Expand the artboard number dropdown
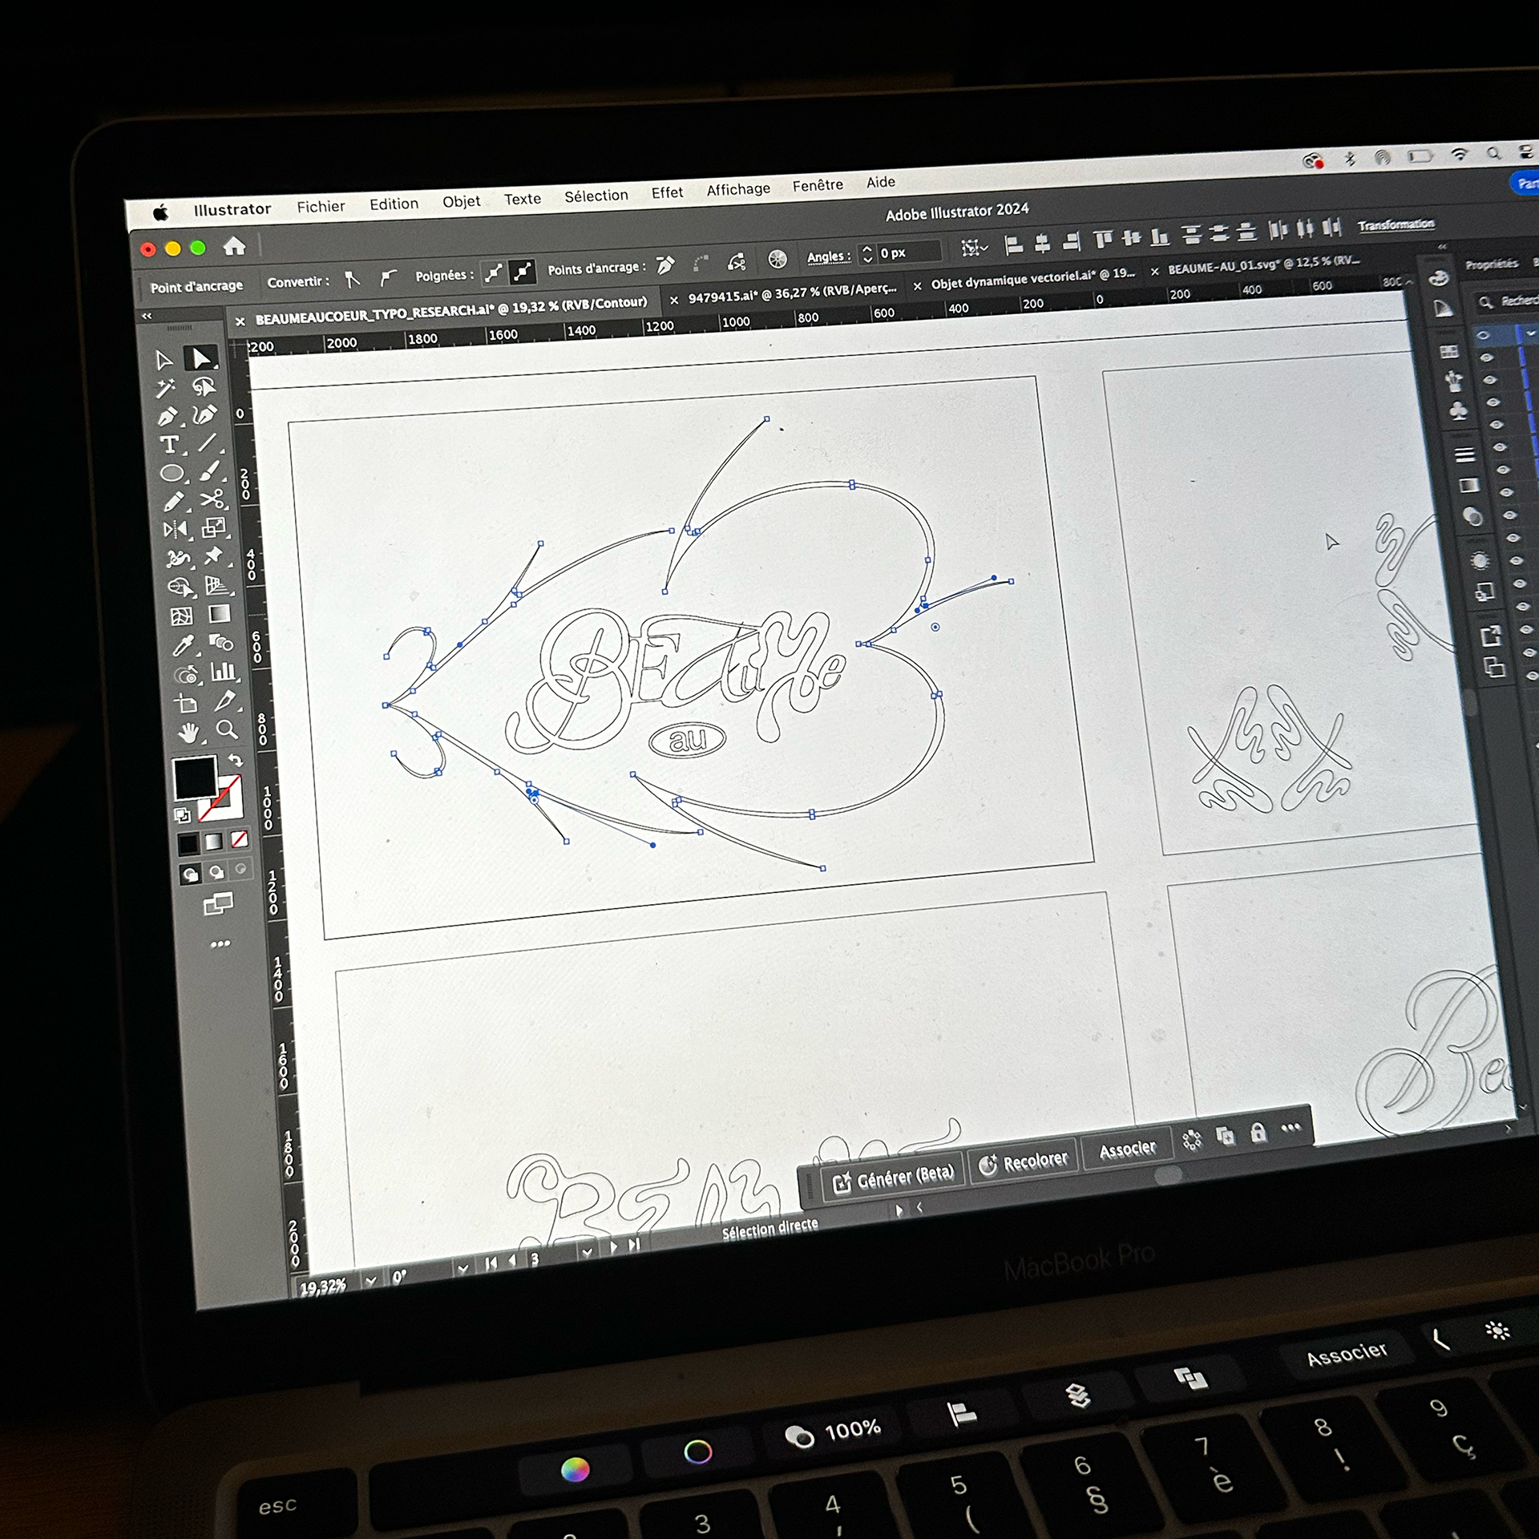 (587, 1252)
